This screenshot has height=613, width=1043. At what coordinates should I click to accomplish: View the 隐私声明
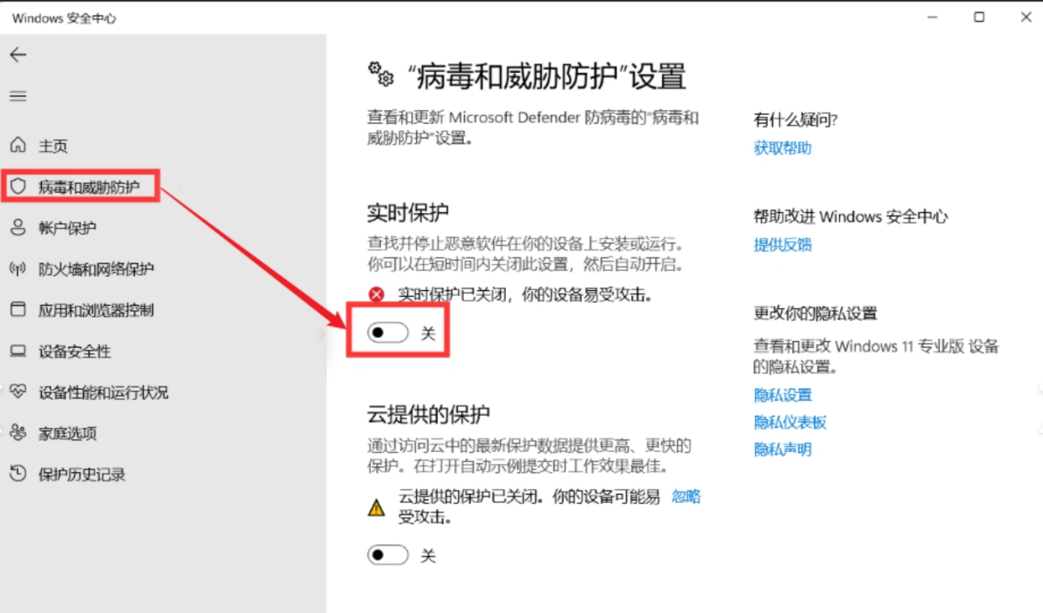pos(781,449)
